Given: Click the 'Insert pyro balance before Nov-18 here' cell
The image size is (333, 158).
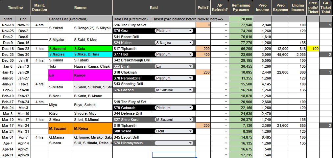Looking at the screenshot, I should tap(191, 19).
